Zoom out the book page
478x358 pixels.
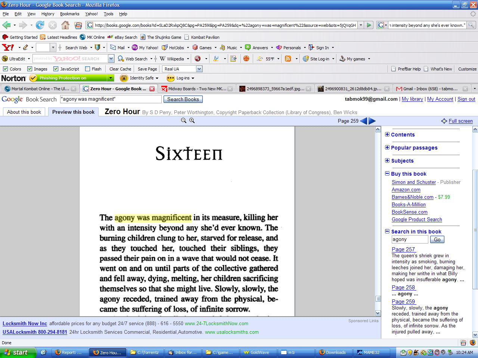[x=183, y=120]
